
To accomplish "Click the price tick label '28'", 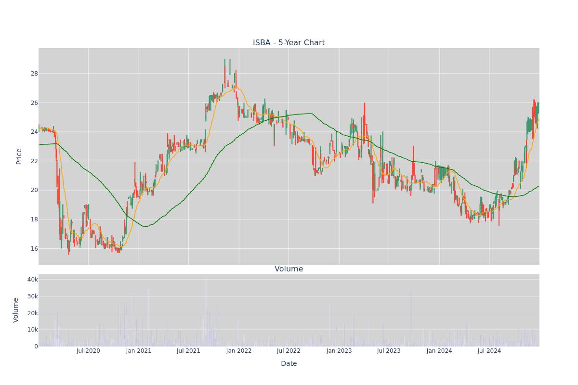I will [35, 74].
